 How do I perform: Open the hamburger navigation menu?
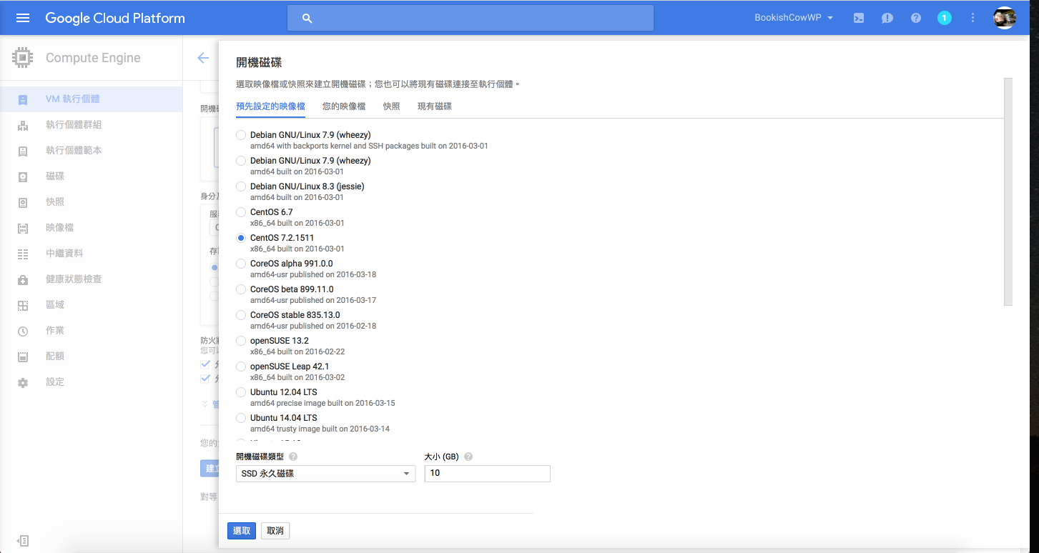coord(23,18)
